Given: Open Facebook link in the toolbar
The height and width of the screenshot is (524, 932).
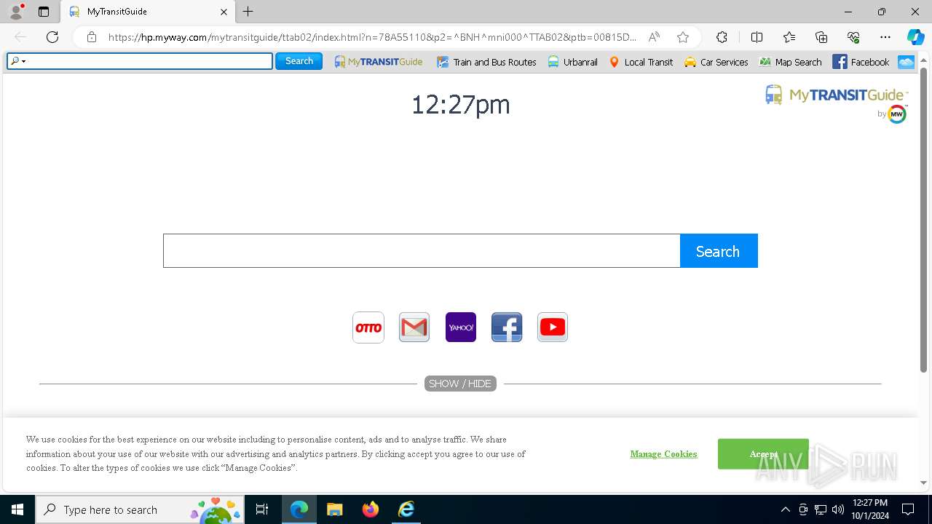Looking at the screenshot, I should tap(861, 62).
